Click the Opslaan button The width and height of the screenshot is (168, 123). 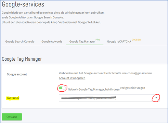pyautogui.click(x=12, y=117)
